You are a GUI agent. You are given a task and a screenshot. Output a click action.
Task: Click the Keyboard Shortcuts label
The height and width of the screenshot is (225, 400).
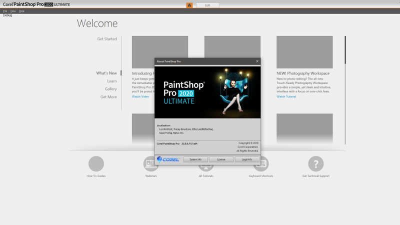(x=260, y=176)
